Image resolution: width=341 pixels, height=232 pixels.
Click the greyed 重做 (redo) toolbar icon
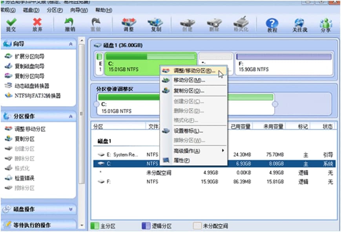(96, 25)
